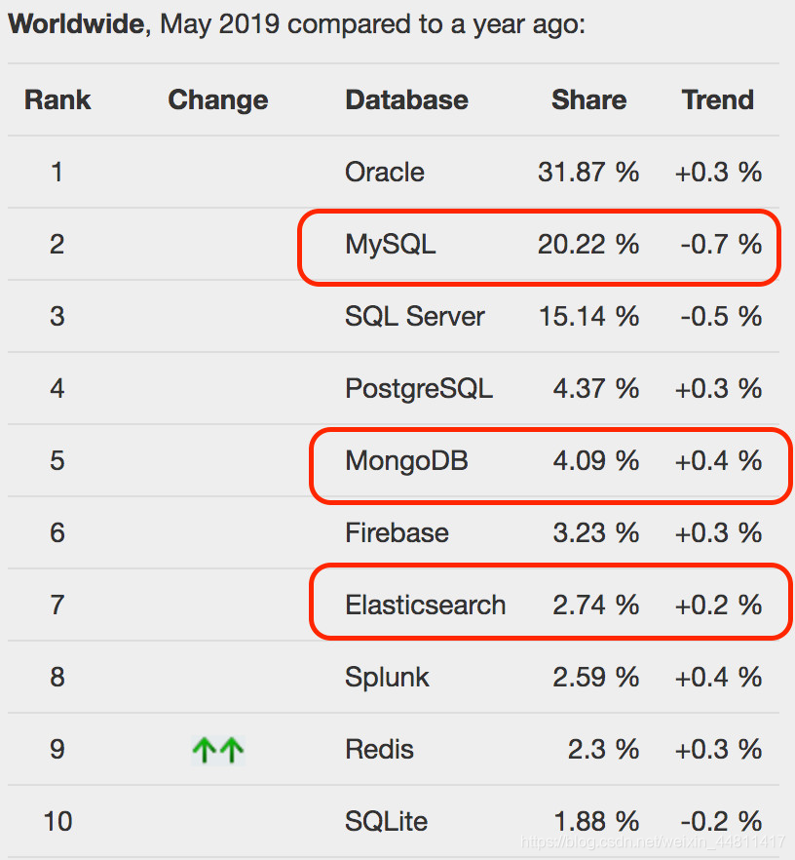Click the Redis database name
This screenshot has width=795, height=860.
pyautogui.click(x=379, y=750)
